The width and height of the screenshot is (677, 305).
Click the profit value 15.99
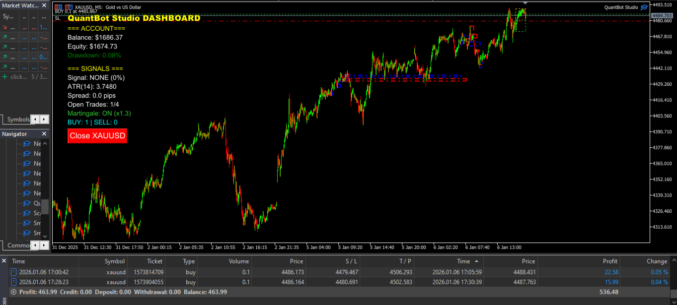611,282
